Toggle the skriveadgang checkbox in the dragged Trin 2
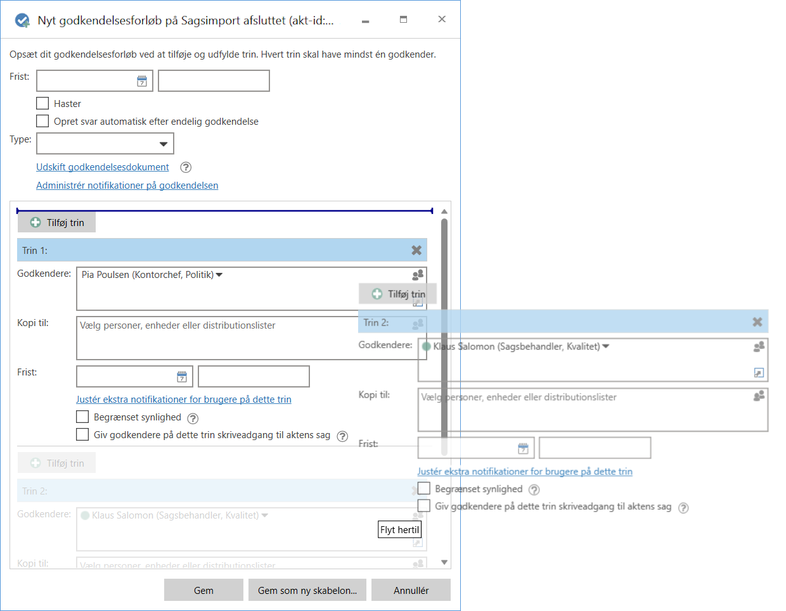786x611 pixels. coord(424,506)
